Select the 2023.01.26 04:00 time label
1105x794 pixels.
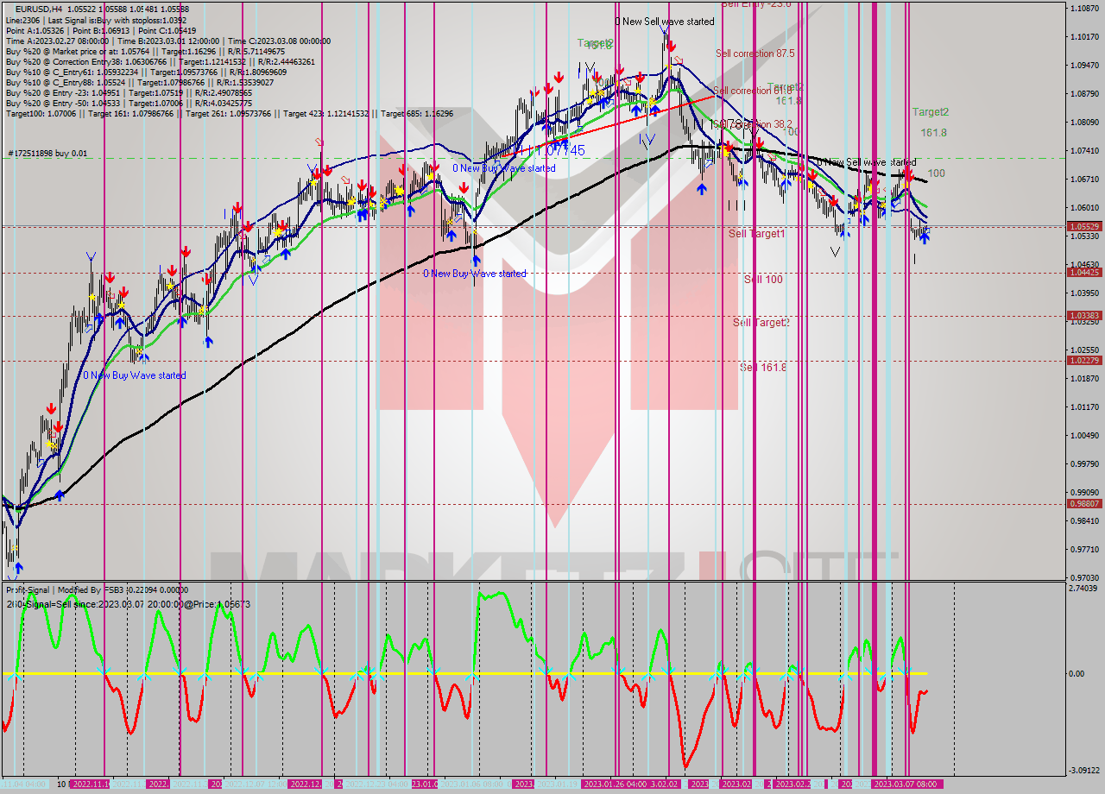click(615, 785)
